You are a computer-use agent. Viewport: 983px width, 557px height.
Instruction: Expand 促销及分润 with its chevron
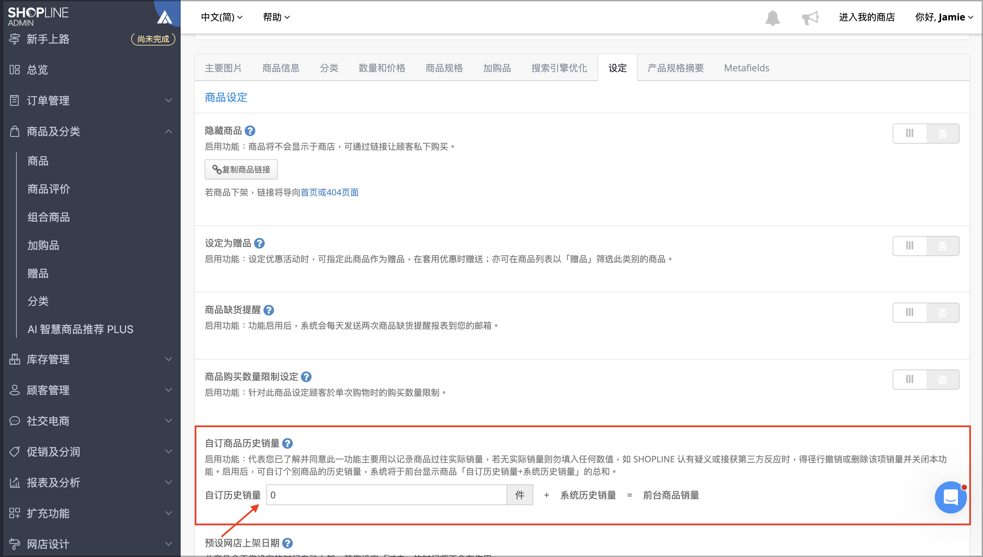(168, 452)
